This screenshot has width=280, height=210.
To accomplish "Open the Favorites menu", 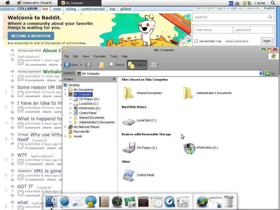I will click(x=100, y=56).
